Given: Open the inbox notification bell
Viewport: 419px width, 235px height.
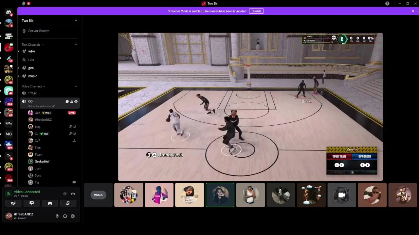Looking at the screenshot, I should pos(24,3).
